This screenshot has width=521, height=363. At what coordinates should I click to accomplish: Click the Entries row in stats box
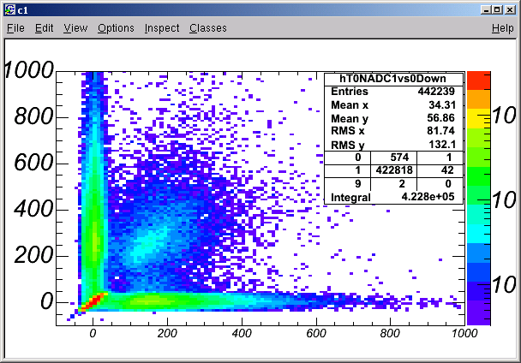pos(393,92)
